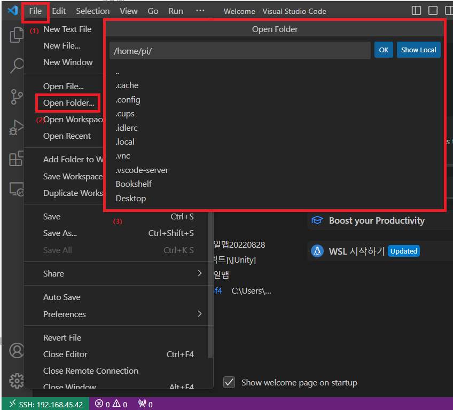Open the Go menu

tap(153, 11)
